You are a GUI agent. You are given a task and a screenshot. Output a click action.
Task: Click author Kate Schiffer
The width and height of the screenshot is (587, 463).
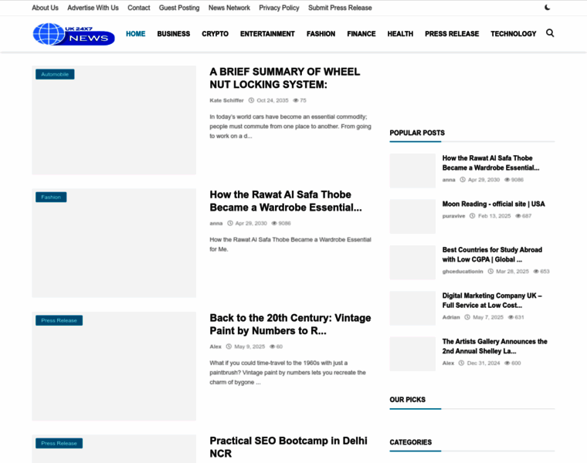226,100
